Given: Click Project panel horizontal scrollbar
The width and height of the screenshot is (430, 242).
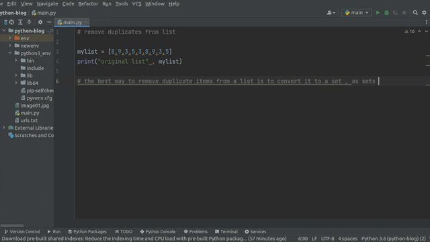Looking at the screenshot, I should (x=12, y=226).
